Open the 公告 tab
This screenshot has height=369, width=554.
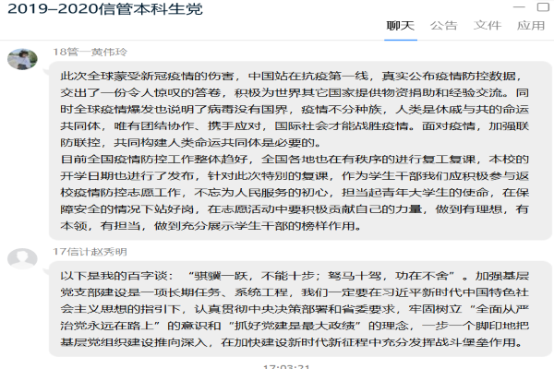pyautogui.click(x=444, y=26)
